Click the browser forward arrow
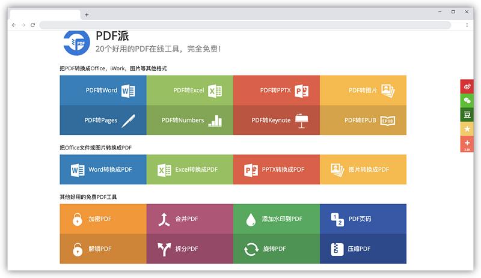Image resolution: width=481 pixels, height=278 pixels. (x=23, y=25)
